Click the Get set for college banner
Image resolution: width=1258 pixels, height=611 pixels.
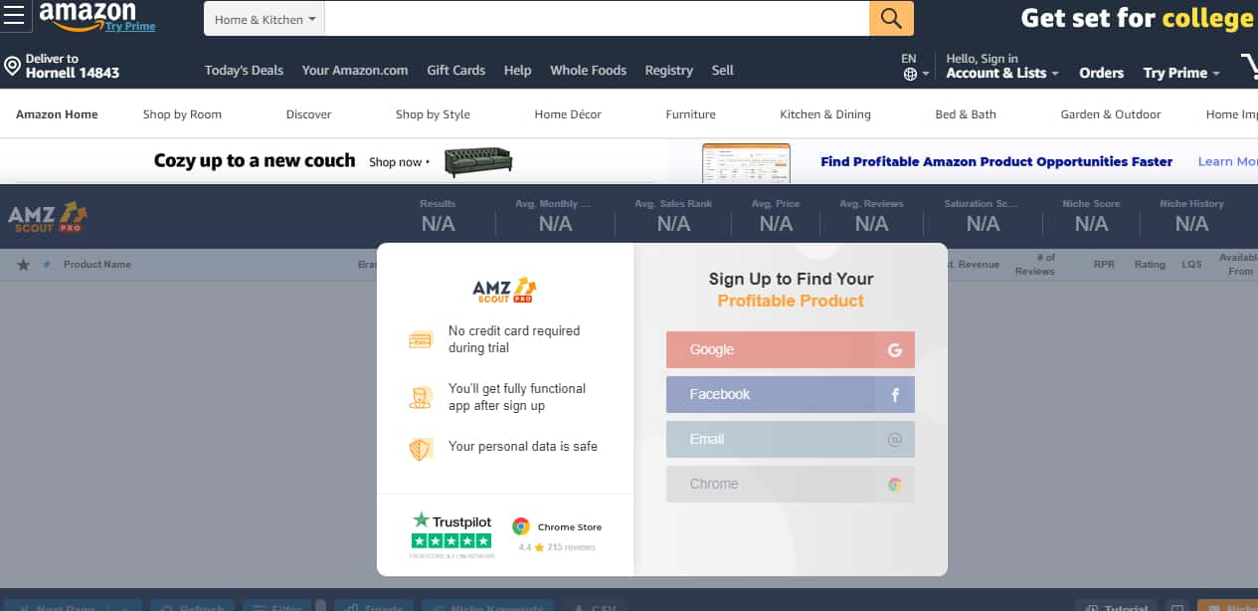(1137, 18)
